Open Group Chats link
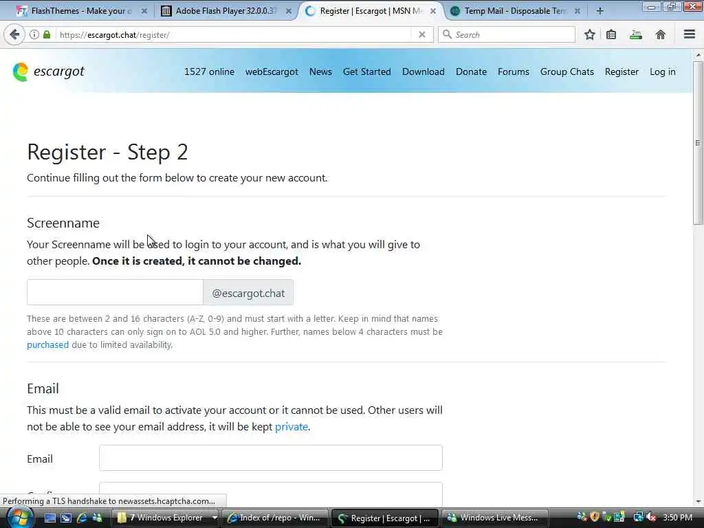The image size is (704, 528). [567, 71]
